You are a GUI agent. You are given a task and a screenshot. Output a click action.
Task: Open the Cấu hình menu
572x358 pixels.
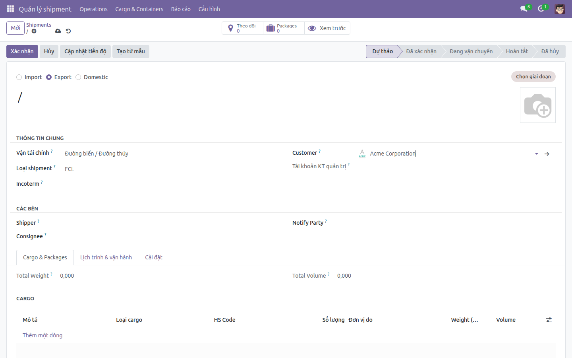tap(209, 9)
